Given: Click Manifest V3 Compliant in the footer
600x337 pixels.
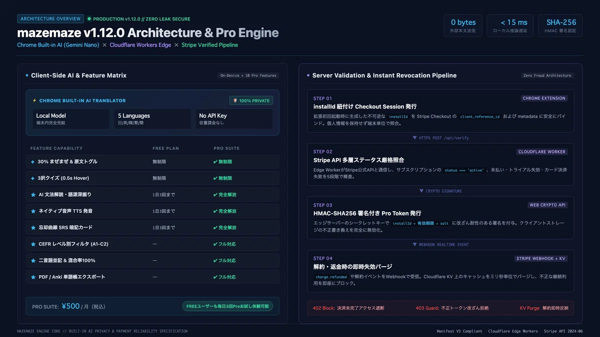Looking at the screenshot, I should pyautogui.click(x=459, y=331).
